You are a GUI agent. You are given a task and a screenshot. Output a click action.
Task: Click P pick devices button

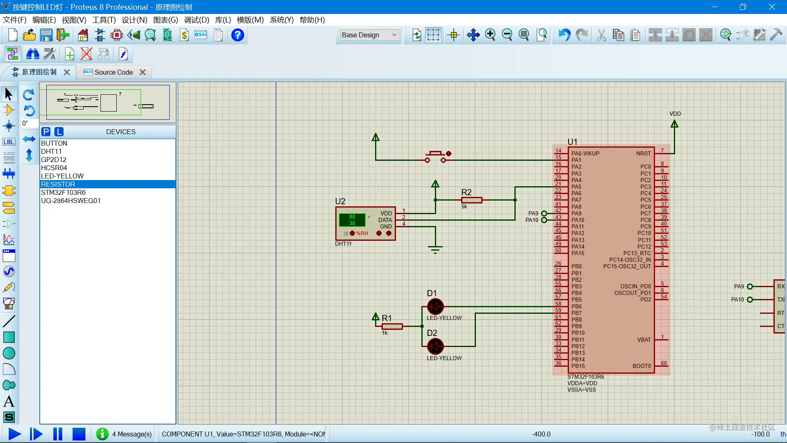46,132
